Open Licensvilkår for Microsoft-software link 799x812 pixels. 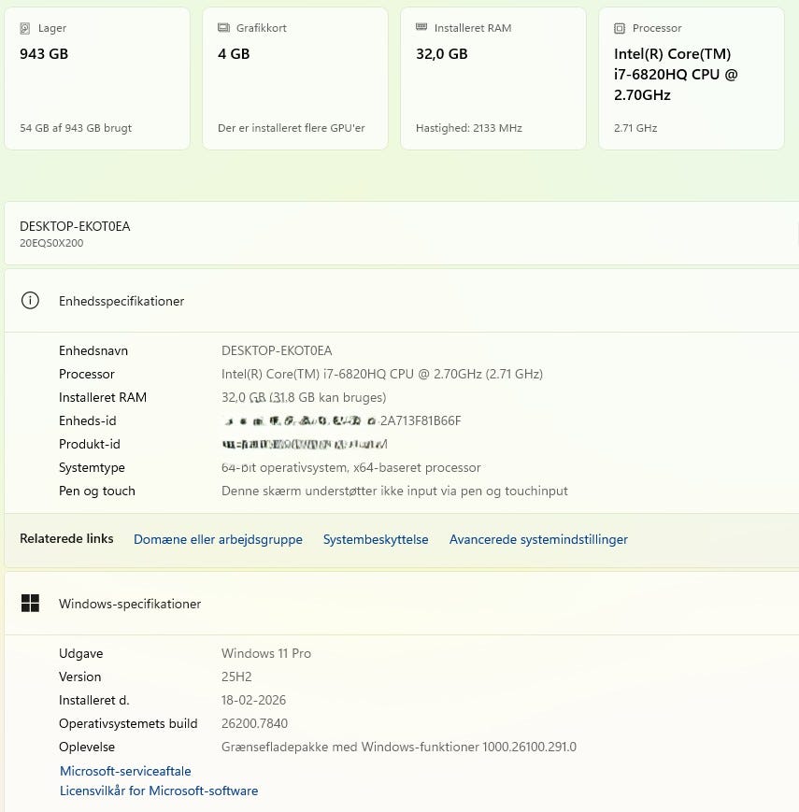click(x=159, y=791)
